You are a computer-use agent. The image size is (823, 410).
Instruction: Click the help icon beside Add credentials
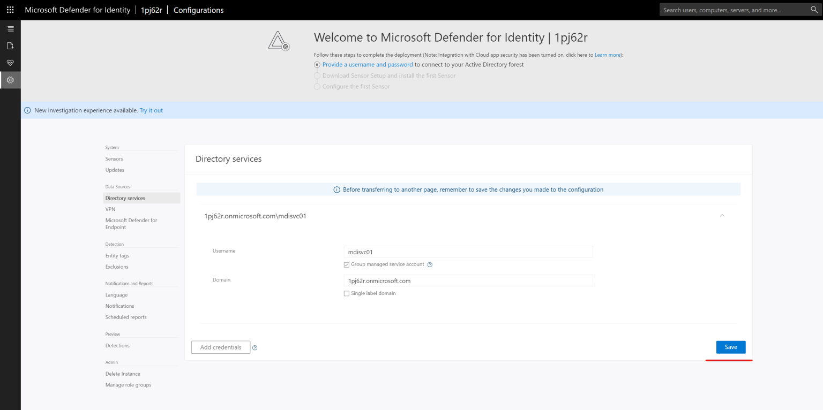255,347
